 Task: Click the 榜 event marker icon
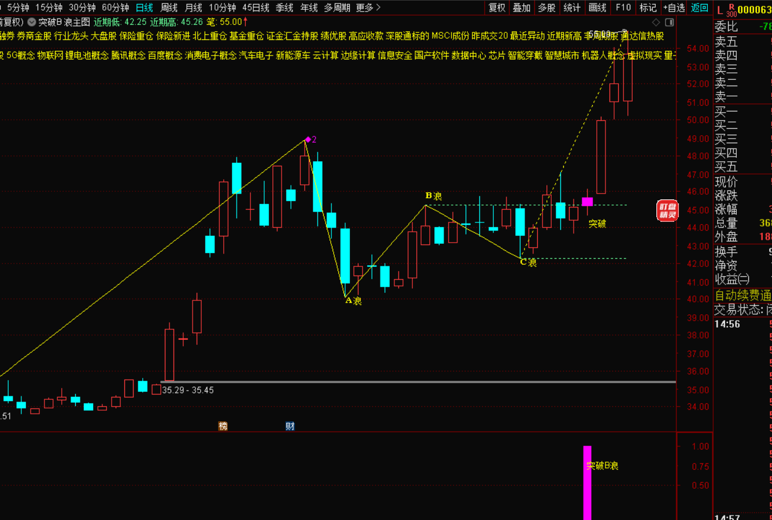[223, 426]
